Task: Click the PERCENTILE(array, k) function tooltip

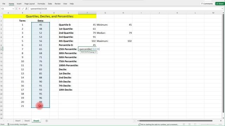Action: [89, 52]
